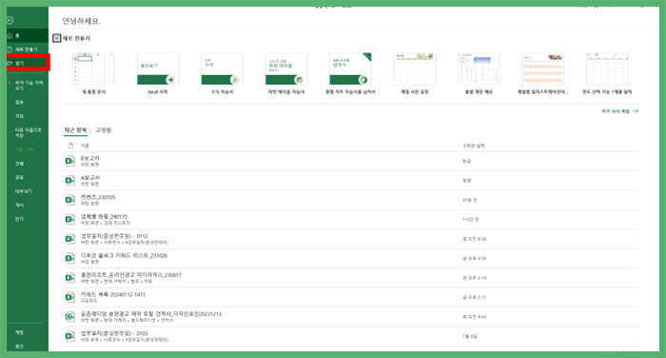Click the Excel icon beside B보고서
This screenshot has width=666, height=358.
70,161
